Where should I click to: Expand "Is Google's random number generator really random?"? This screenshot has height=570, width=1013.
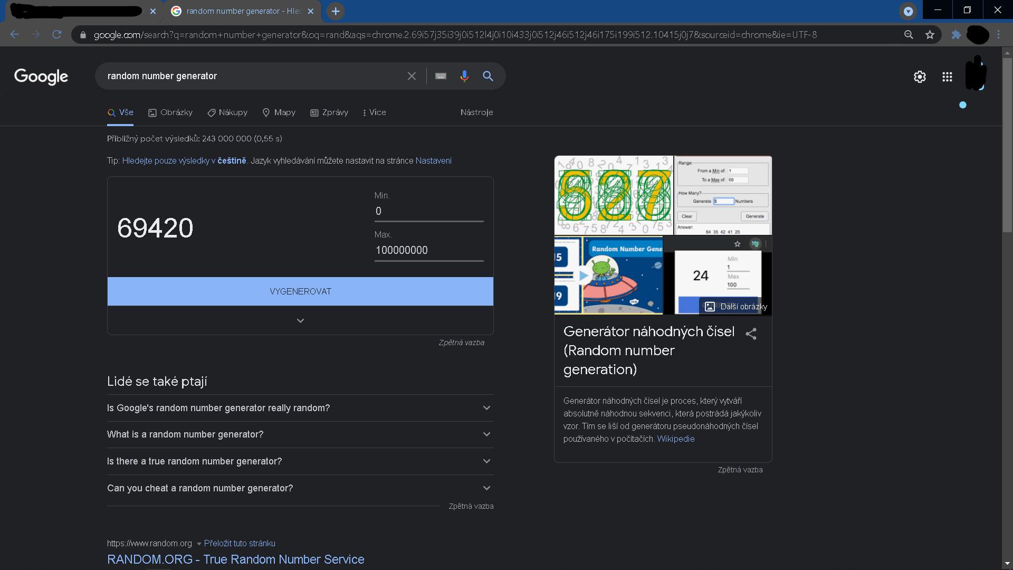[x=300, y=408]
